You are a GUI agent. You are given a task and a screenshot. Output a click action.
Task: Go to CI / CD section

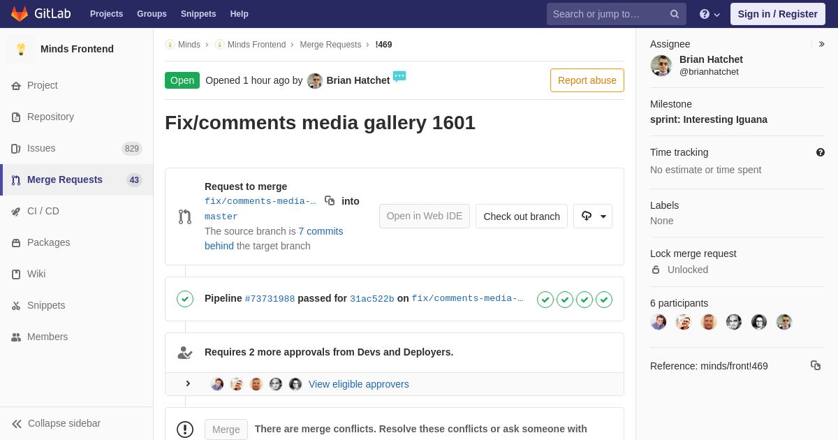[43, 211]
